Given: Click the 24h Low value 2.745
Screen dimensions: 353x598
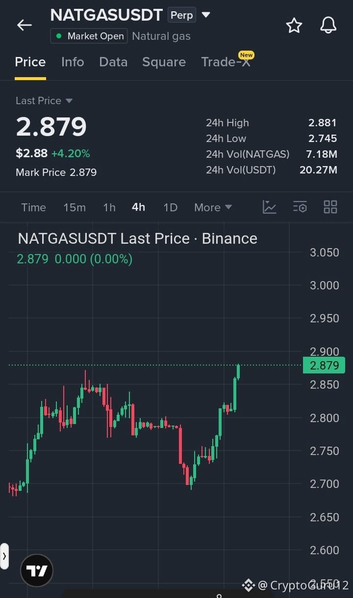Looking at the screenshot, I should pyautogui.click(x=323, y=139).
